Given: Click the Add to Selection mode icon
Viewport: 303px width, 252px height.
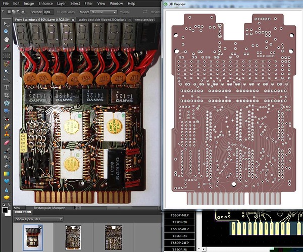Looking at the screenshot, I should [x=14, y=12].
